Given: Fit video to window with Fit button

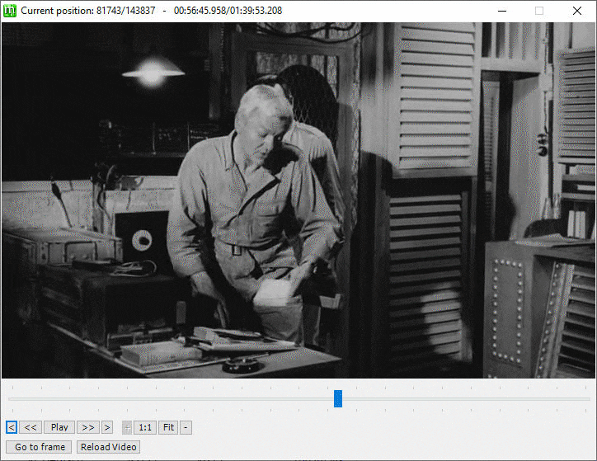Looking at the screenshot, I should coord(168,427).
